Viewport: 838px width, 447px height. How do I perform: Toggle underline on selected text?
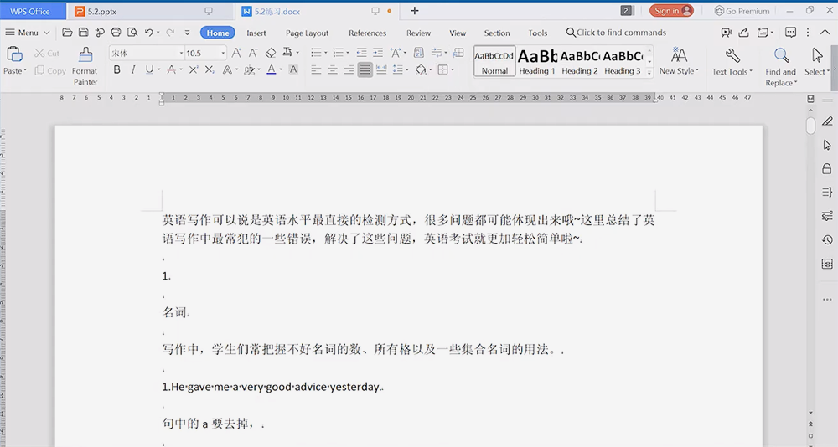pos(149,69)
